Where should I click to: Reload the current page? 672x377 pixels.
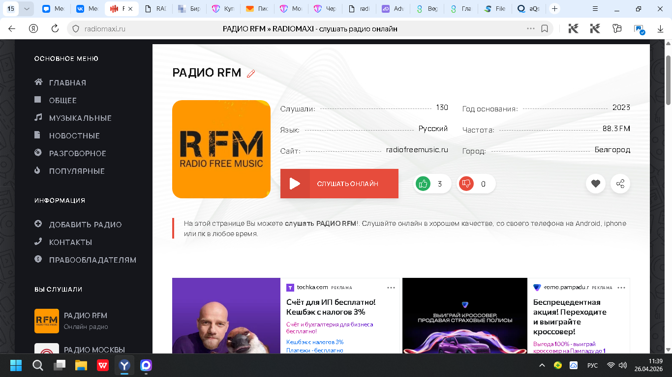55,29
